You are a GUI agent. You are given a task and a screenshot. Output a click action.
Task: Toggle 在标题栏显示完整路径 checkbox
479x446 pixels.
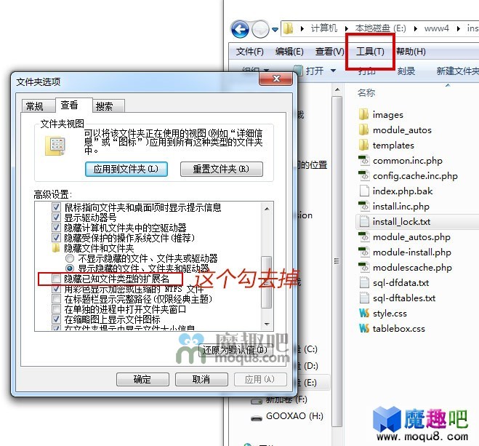[x=56, y=298]
